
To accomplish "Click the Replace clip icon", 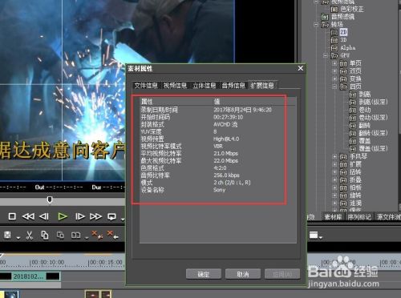I will point(75,236).
